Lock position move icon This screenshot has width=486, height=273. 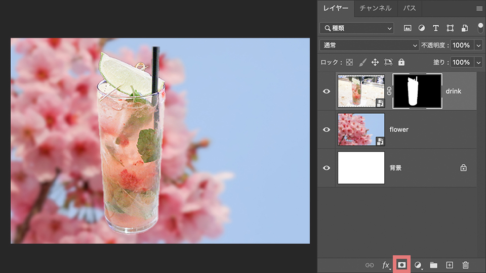(x=375, y=62)
